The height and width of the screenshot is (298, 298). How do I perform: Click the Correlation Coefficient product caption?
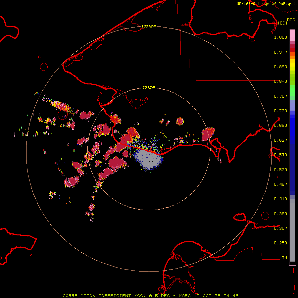[x=104, y=296]
